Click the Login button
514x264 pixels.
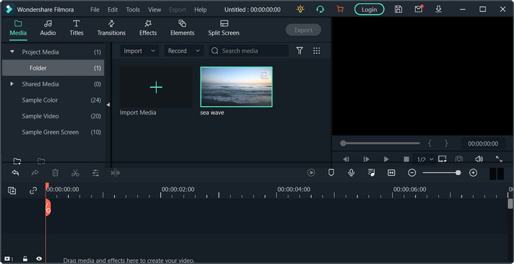369,10
